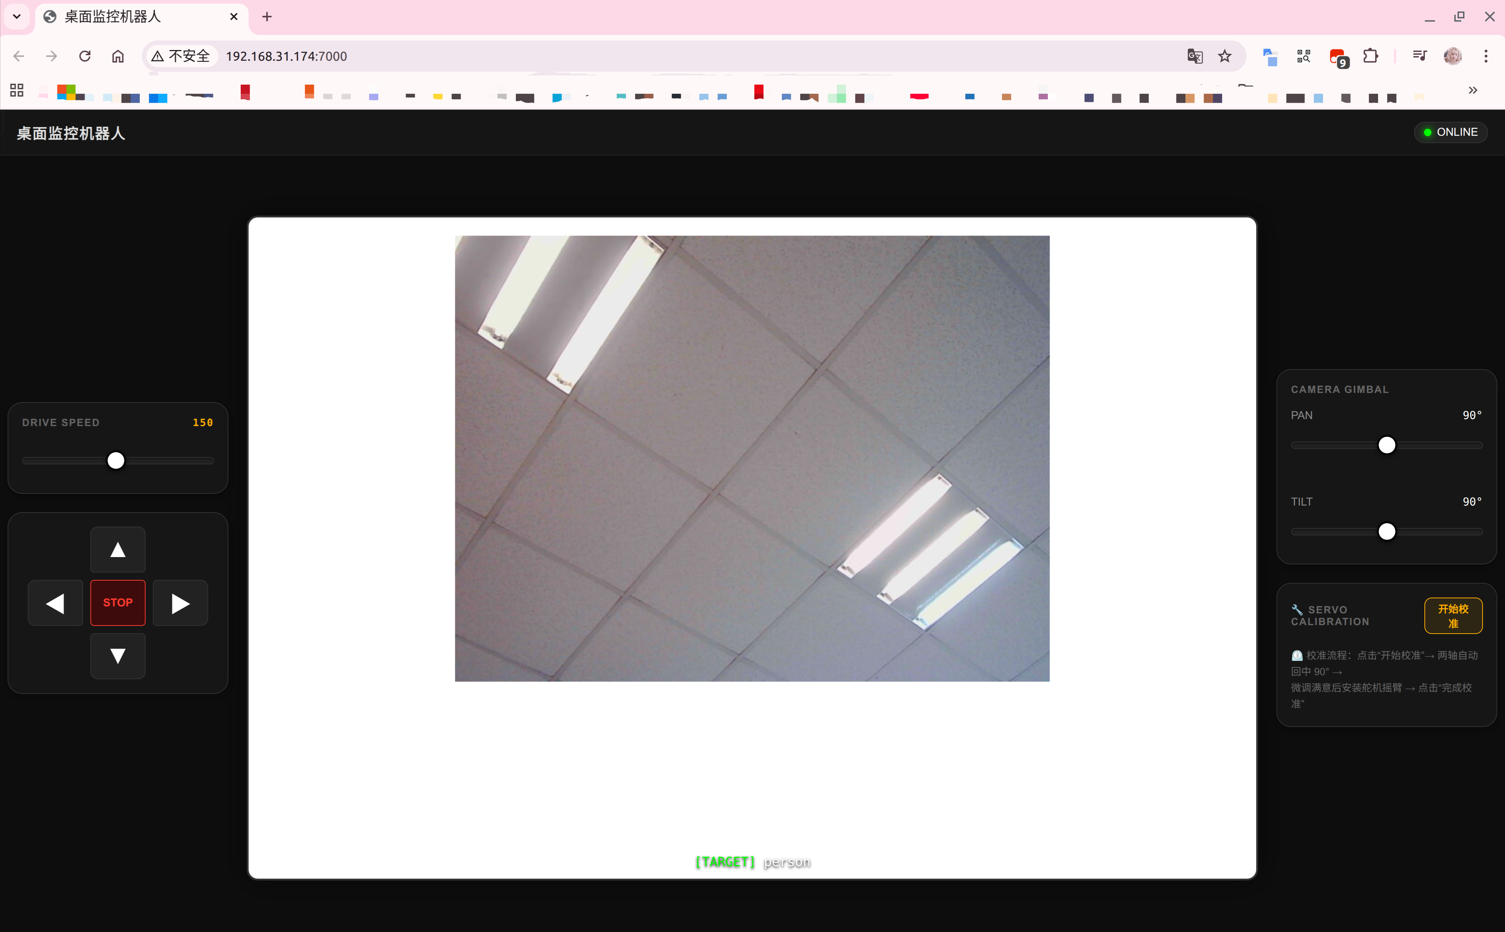This screenshot has width=1505, height=932.
Task: Bookmark this page with the star icon
Action: pyautogui.click(x=1225, y=56)
